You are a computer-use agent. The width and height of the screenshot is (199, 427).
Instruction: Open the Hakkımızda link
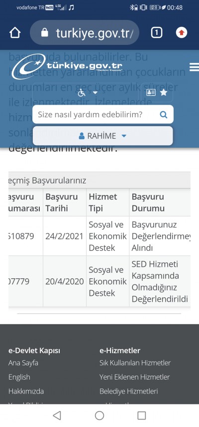(26, 391)
